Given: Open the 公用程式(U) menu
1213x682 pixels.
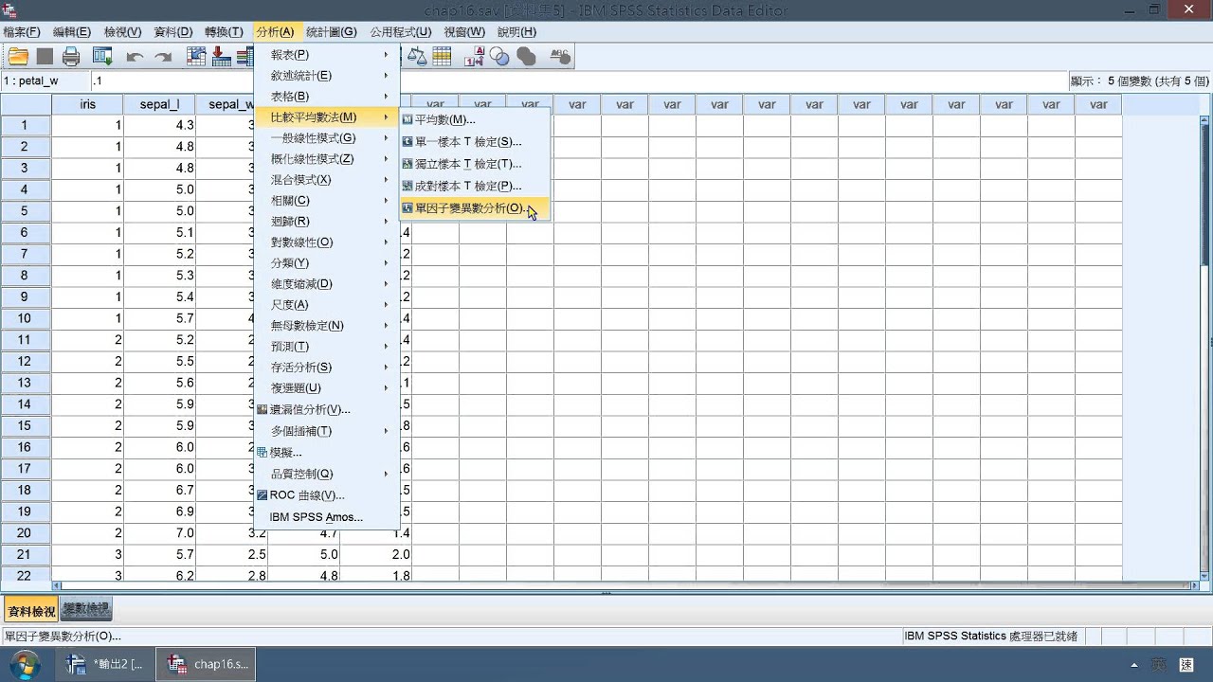Looking at the screenshot, I should pos(401,32).
